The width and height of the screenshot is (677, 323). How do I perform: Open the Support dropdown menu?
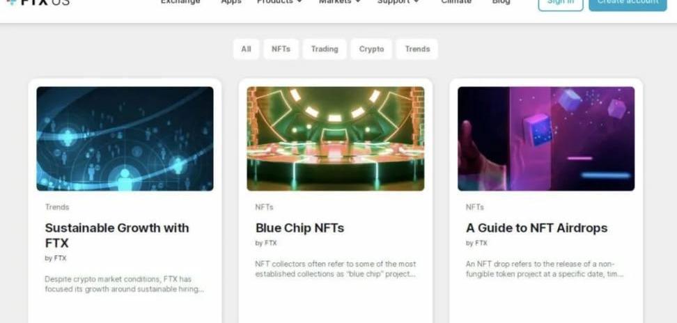398,1
